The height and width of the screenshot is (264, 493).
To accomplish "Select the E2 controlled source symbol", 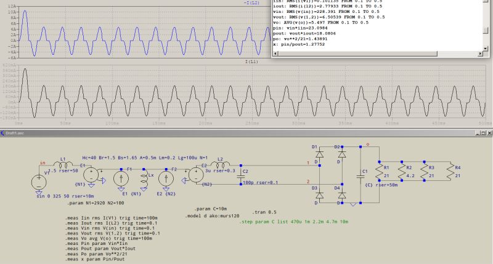I will click(x=196, y=175).
